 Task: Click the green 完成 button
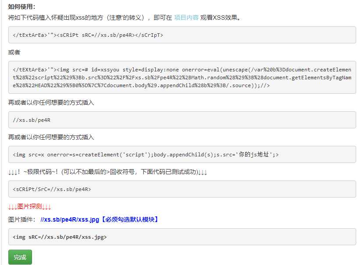pyautogui.click(x=20, y=257)
